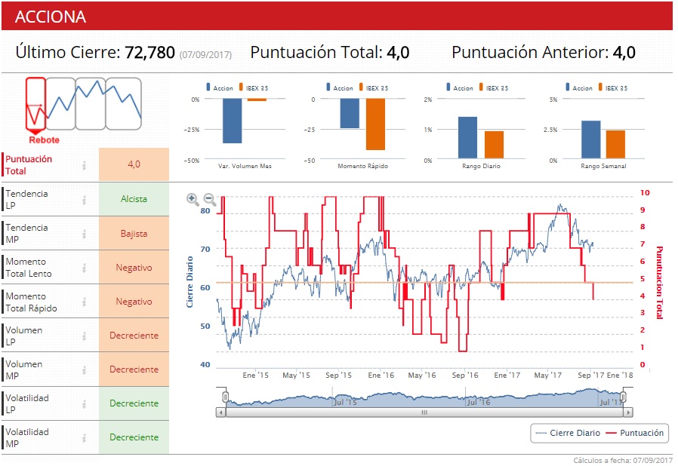Image resolution: width=678 pixels, height=466 pixels.
Task: Zoom in on the price chart
Action: [x=193, y=199]
